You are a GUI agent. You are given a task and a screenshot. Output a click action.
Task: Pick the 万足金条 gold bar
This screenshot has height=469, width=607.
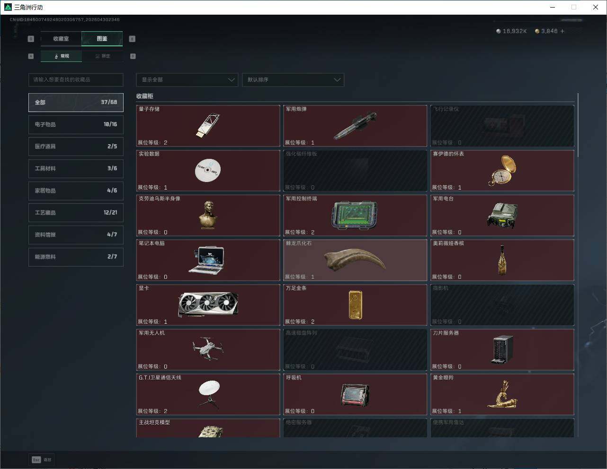[355, 305]
